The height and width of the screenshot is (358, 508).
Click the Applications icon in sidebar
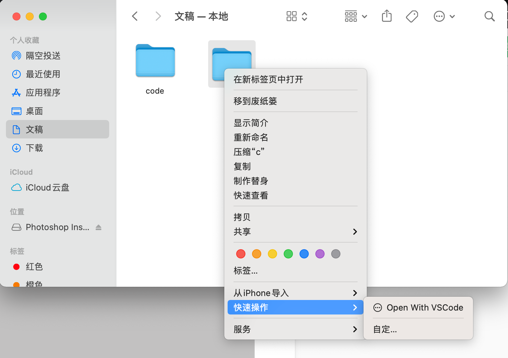(x=16, y=93)
